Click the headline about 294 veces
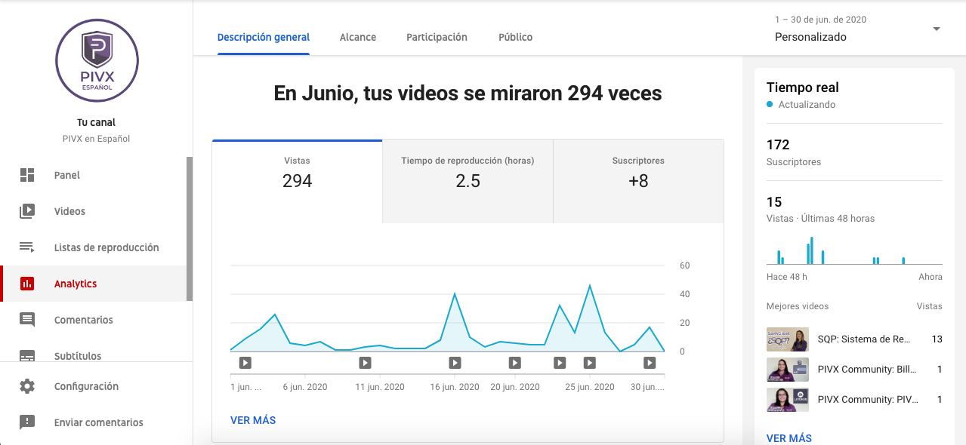Viewport: 966px width, 445px height. tap(468, 94)
